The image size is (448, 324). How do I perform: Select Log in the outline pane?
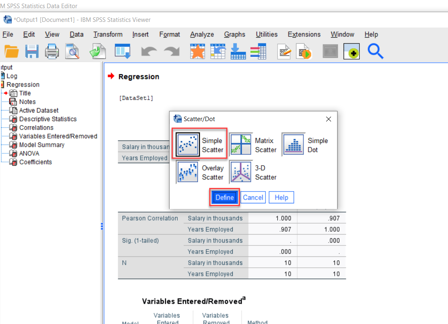point(12,76)
